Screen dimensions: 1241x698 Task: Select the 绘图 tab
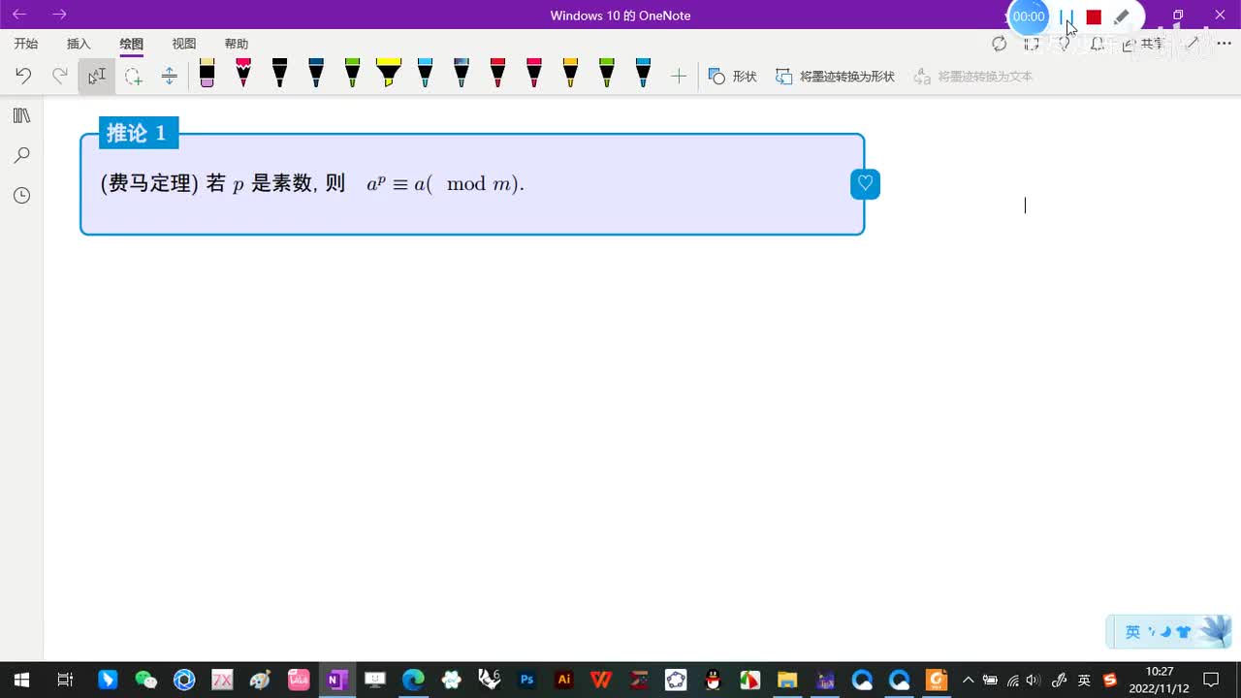[131, 44]
